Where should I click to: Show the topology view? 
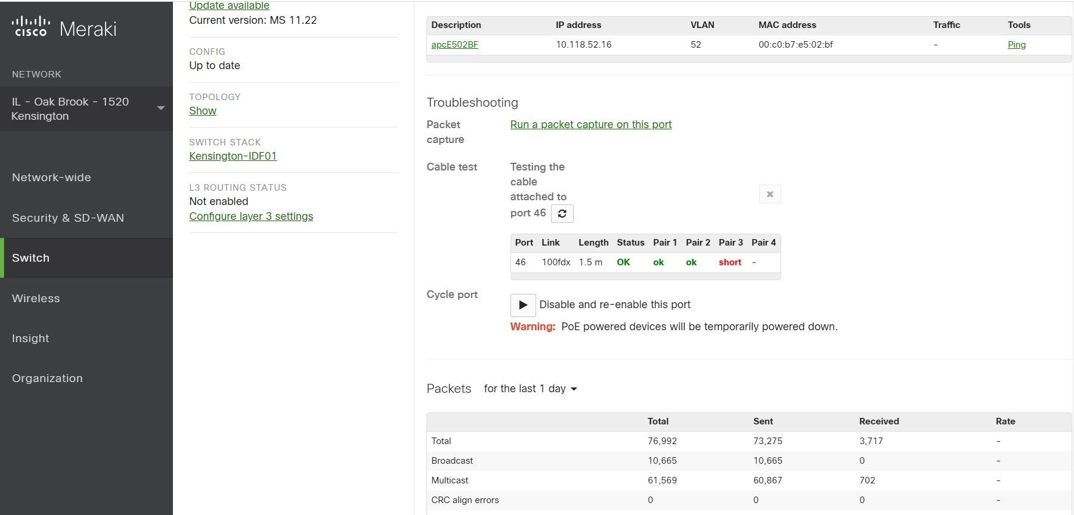(203, 111)
